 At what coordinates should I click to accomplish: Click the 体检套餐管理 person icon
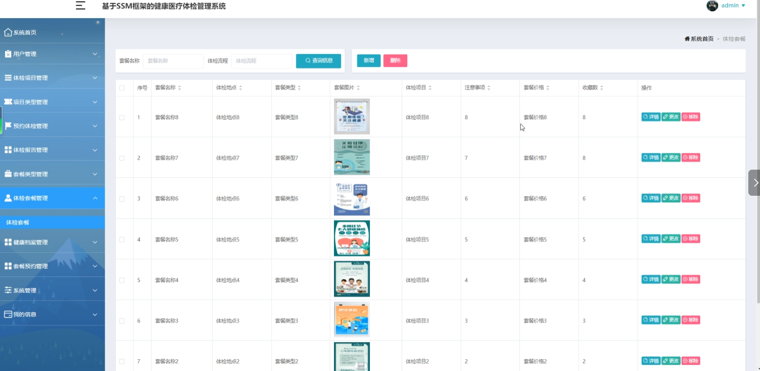pos(8,198)
